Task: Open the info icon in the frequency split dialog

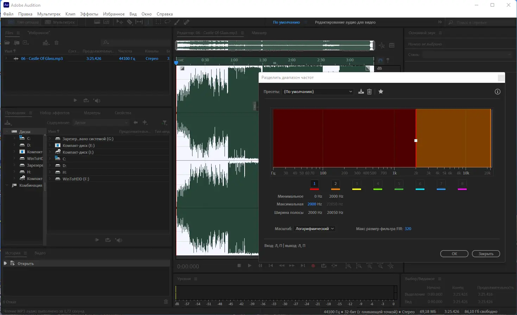Action: click(497, 92)
